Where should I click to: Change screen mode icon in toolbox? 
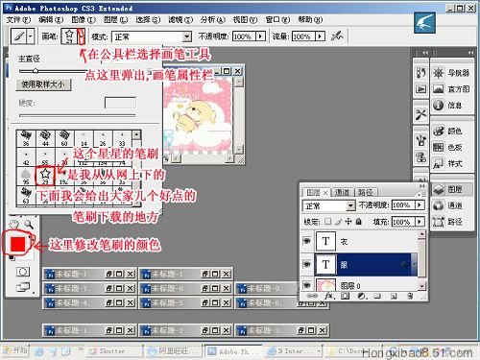pyautogui.click(x=23, y=287)
